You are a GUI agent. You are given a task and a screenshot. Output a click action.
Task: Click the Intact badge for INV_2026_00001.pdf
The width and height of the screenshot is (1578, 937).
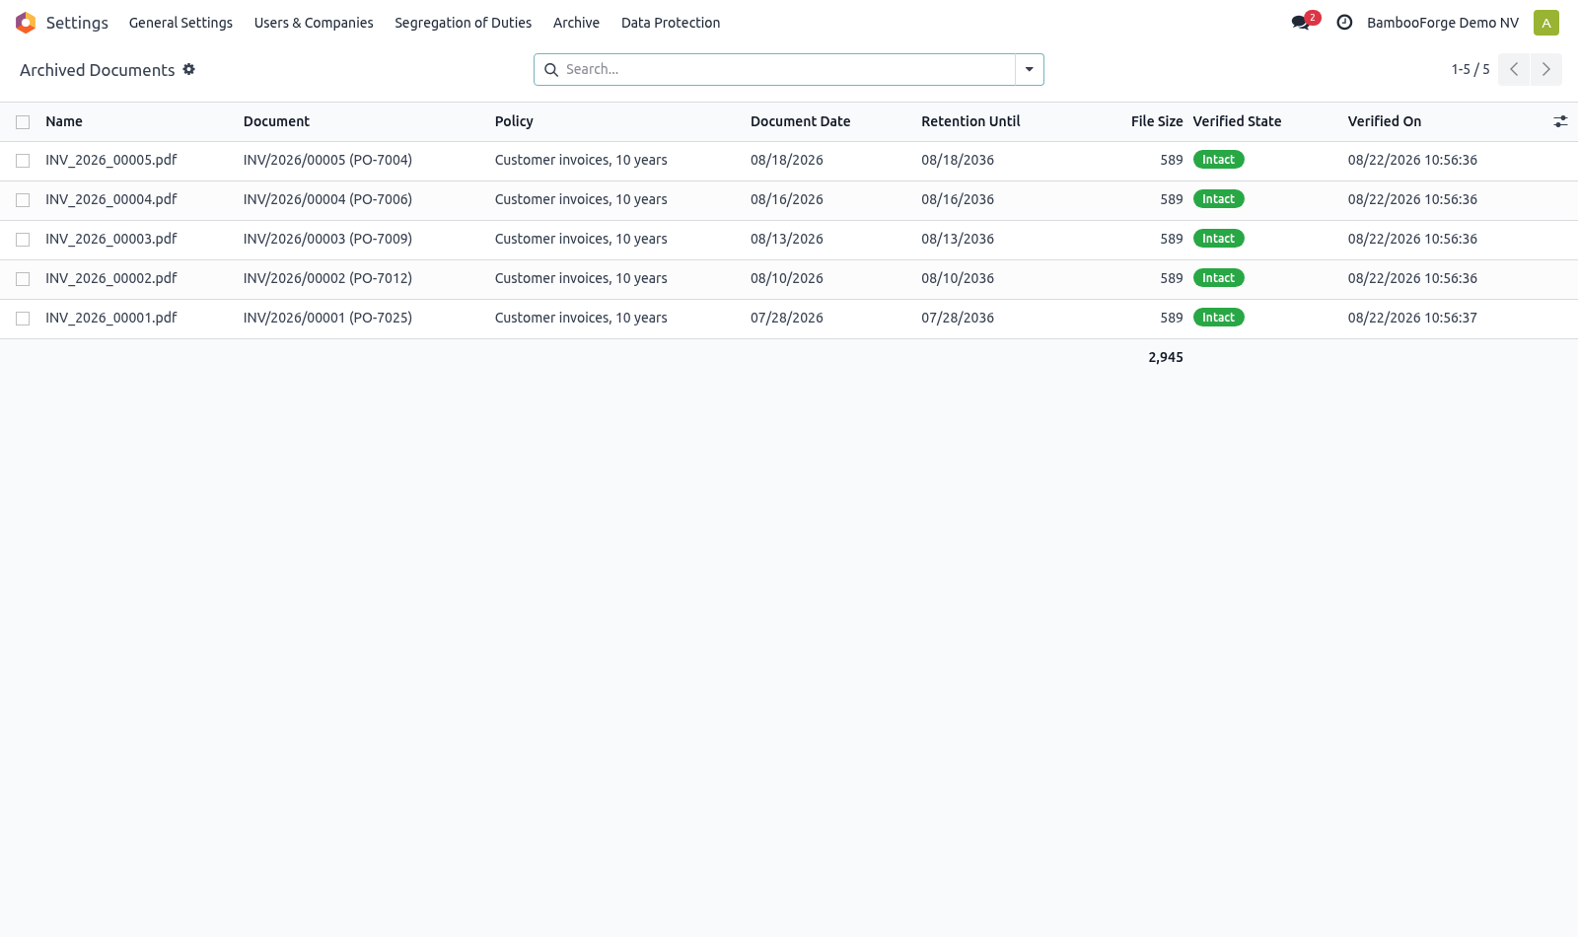point(1219,318)
